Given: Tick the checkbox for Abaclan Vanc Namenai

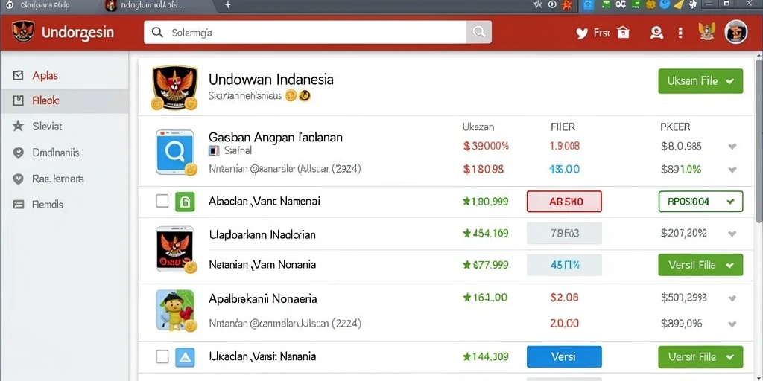Looking at the screenshot, I should pos(162,201).
